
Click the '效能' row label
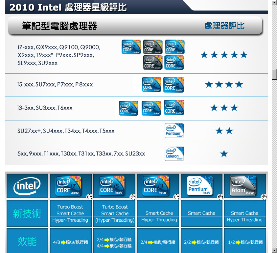click(27, 241)
